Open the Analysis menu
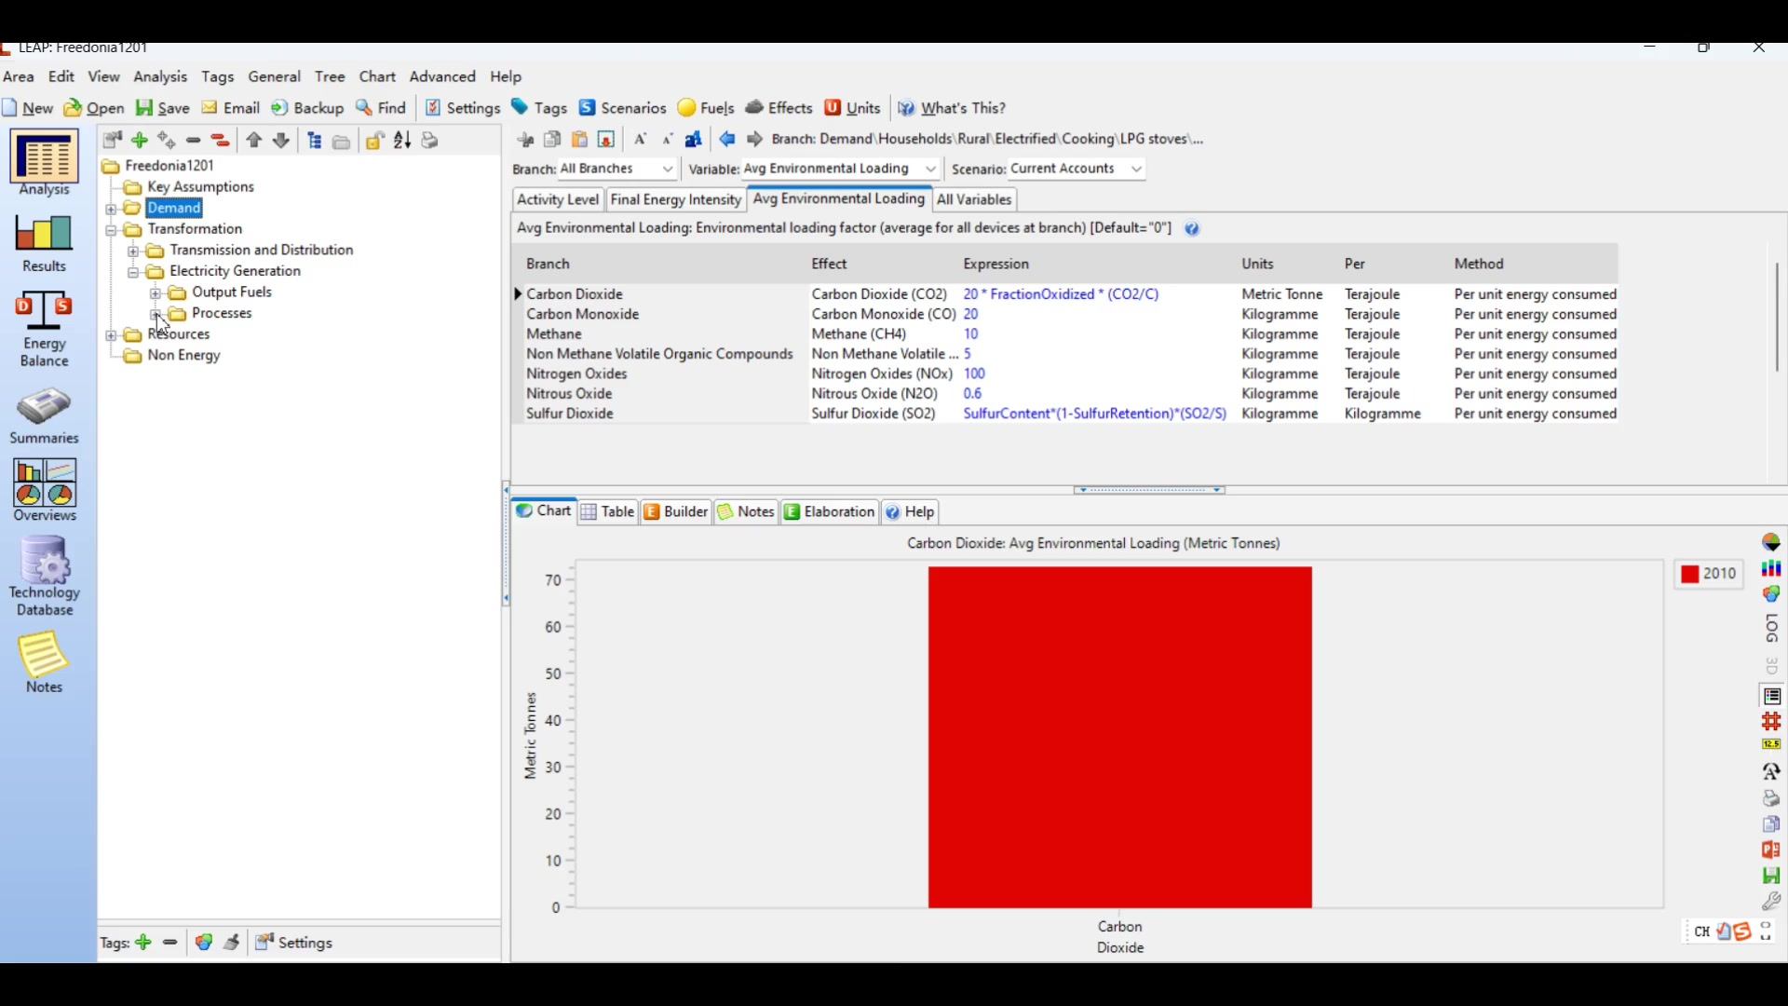 click(160, 76)
